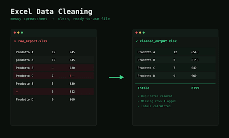The image size is (229, 138).
Task: Click the green arrow between the windows
Action: pyautogui.click(x=117, y=77)
